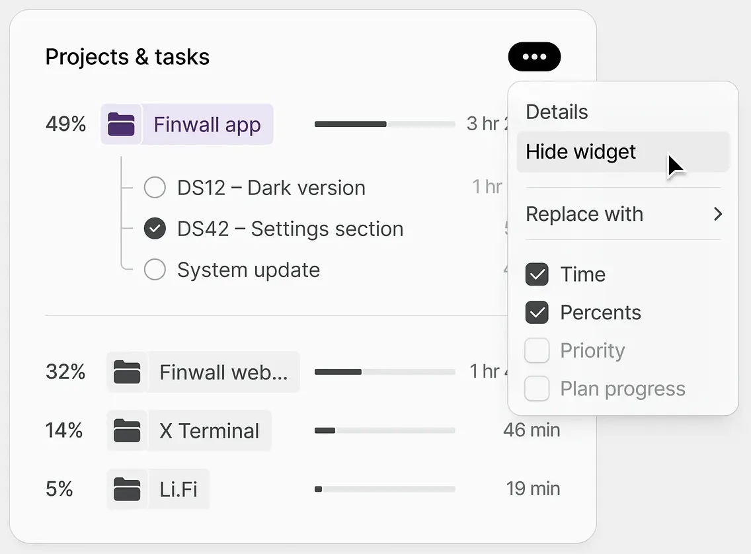
Task: Expand the Replace with submenu arrow
Action: (717, 214)
